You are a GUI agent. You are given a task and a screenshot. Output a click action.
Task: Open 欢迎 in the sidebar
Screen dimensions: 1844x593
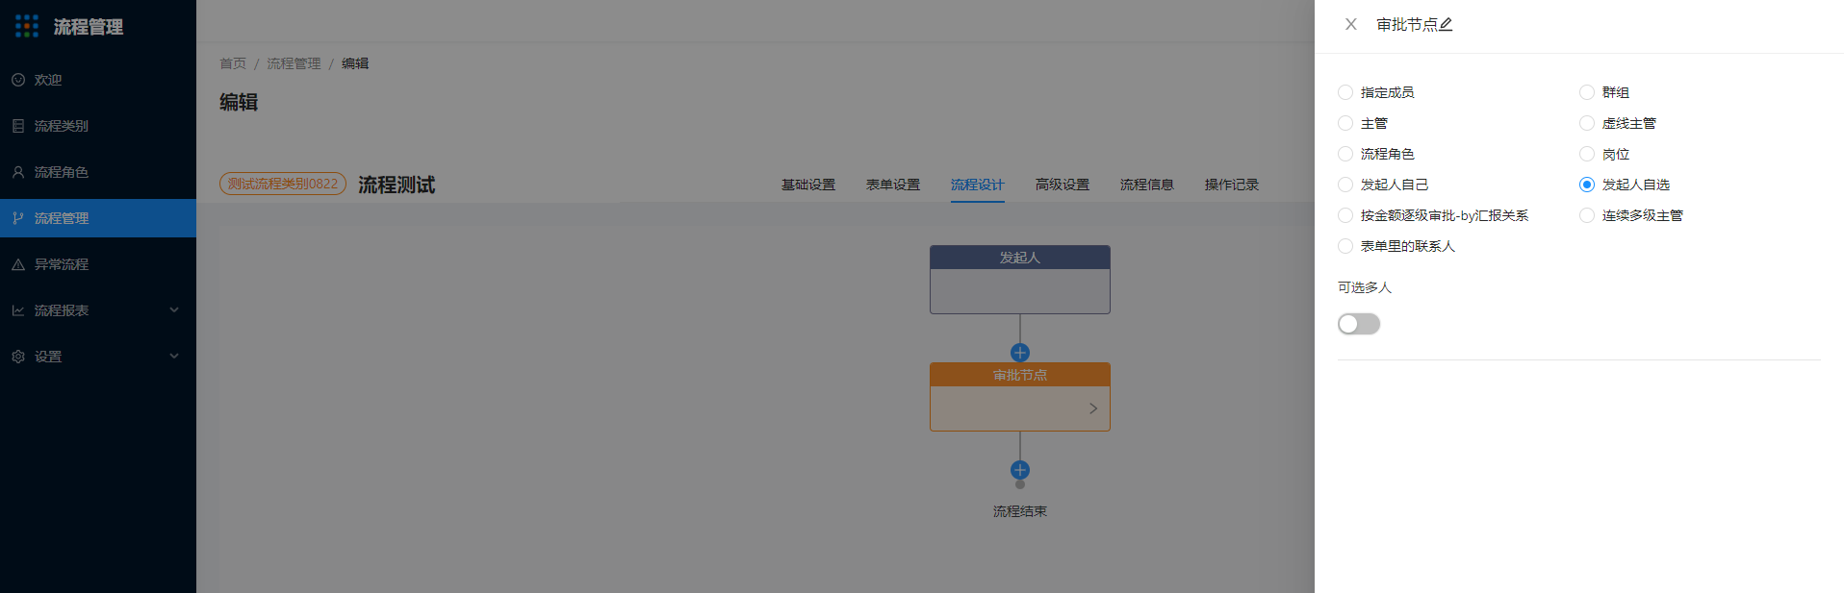coord(98,80)
